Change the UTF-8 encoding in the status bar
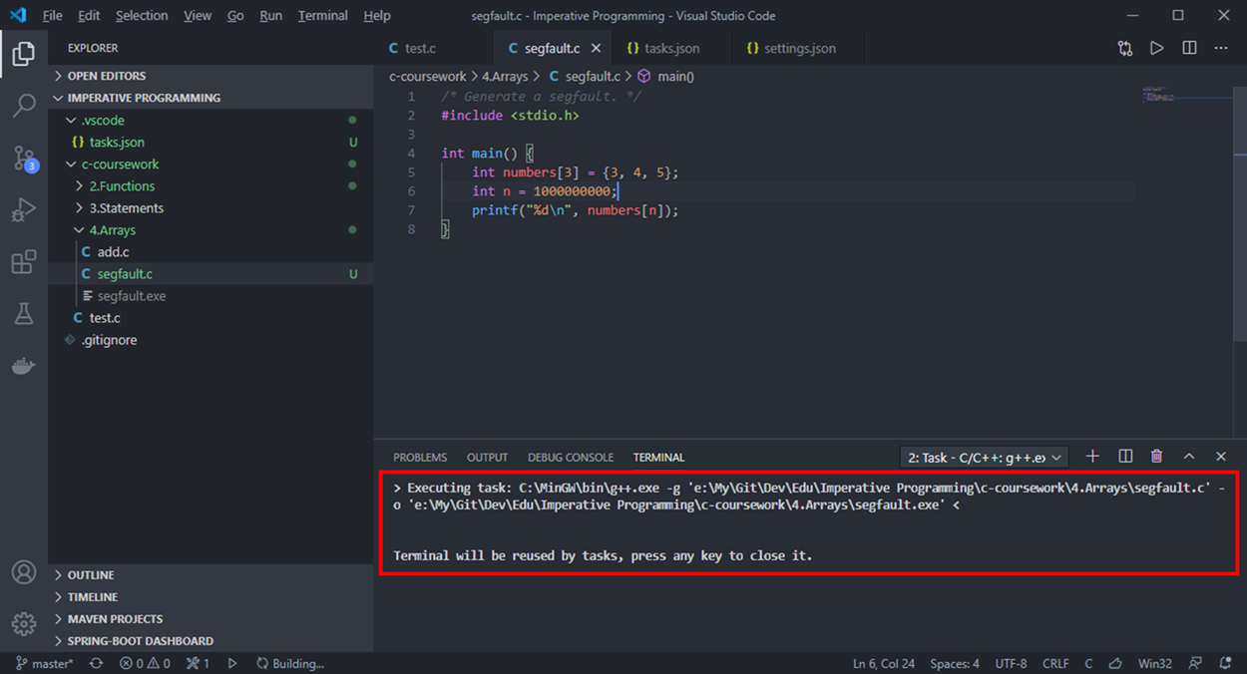Image resolution: width=1247 pixels, height=674 pixels. click(1011, 663)
